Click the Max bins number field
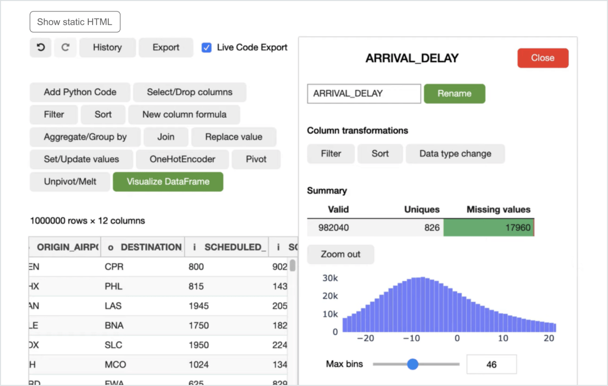The image size is (608, 386). (491, 364)
